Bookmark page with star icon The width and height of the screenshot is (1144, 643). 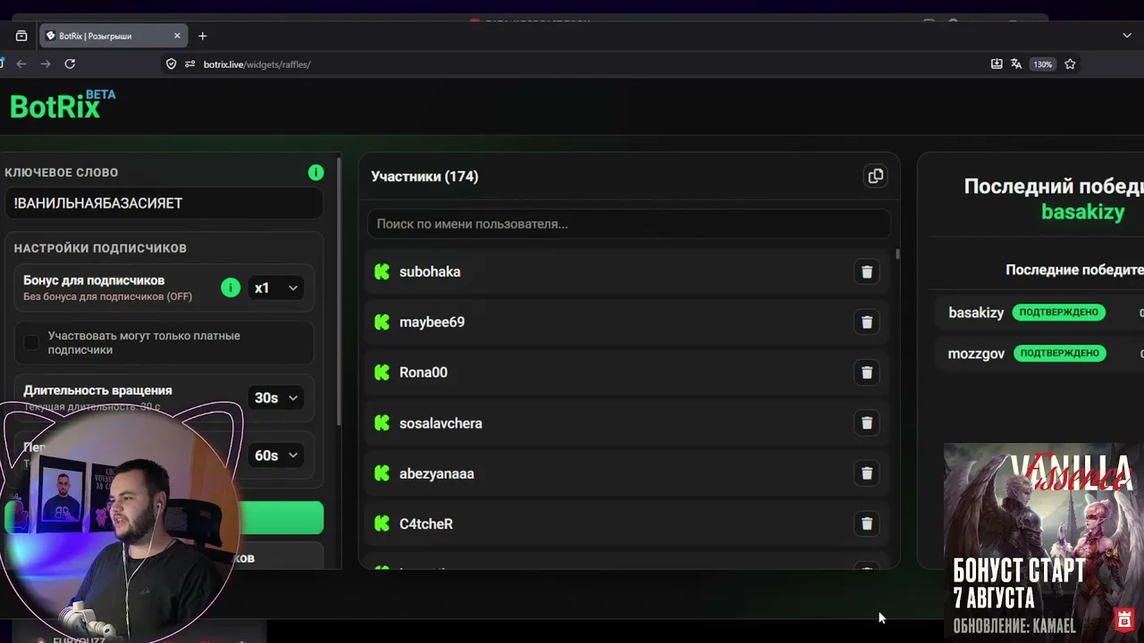[x=1070, y=64]
